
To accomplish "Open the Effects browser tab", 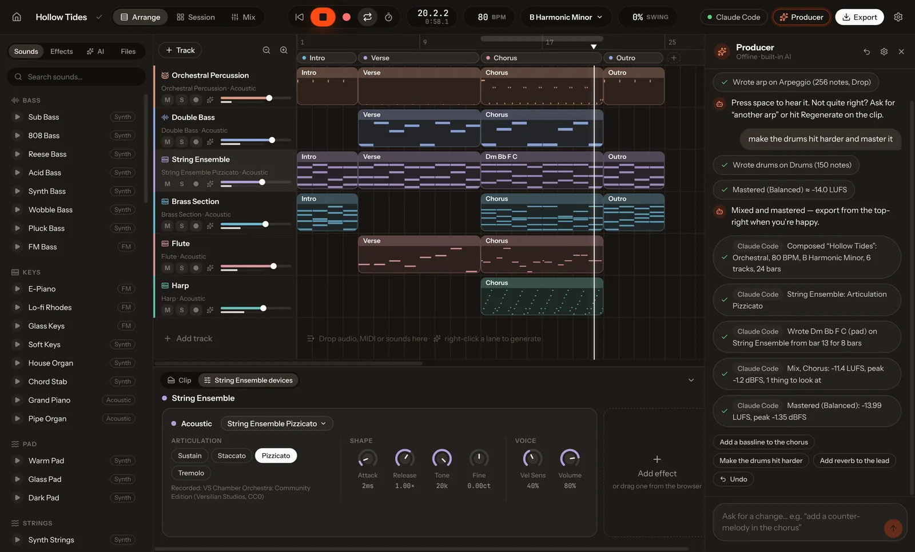I will pos(61,51).
